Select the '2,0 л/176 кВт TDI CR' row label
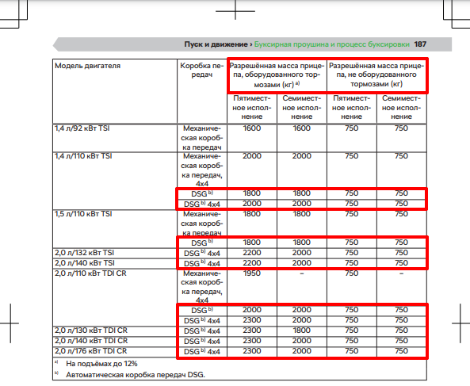 91,351
